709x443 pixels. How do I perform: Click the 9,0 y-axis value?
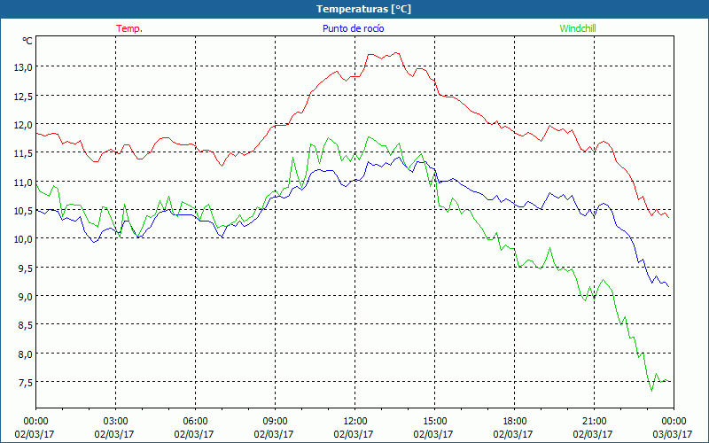click(x=25, y=297)
